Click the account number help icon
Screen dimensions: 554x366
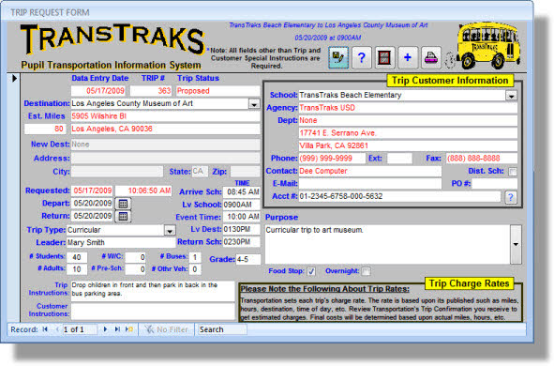(511, 197)
